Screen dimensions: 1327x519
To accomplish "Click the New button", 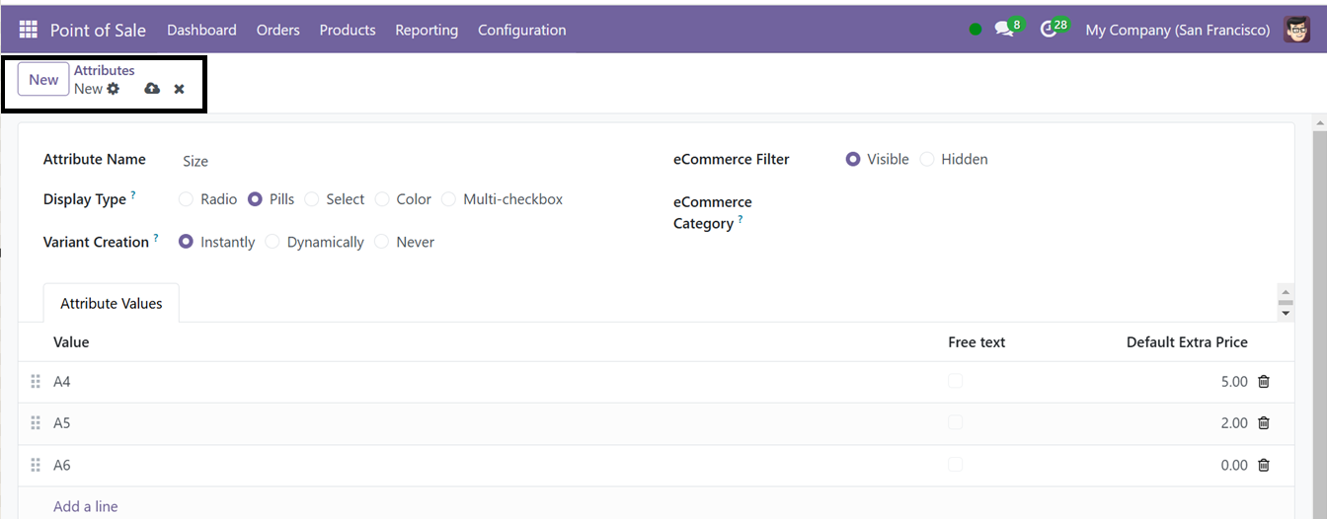I will (43, 80).
